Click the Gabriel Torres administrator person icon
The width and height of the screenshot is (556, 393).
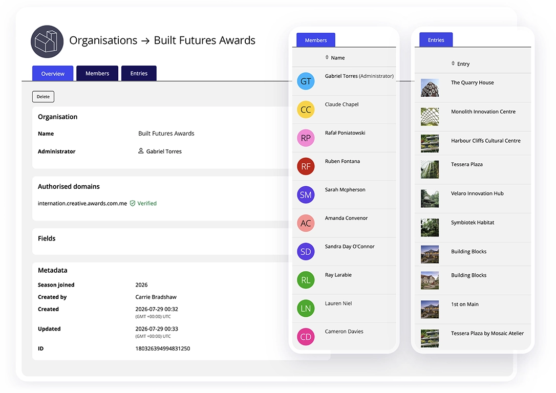(141, 151)
